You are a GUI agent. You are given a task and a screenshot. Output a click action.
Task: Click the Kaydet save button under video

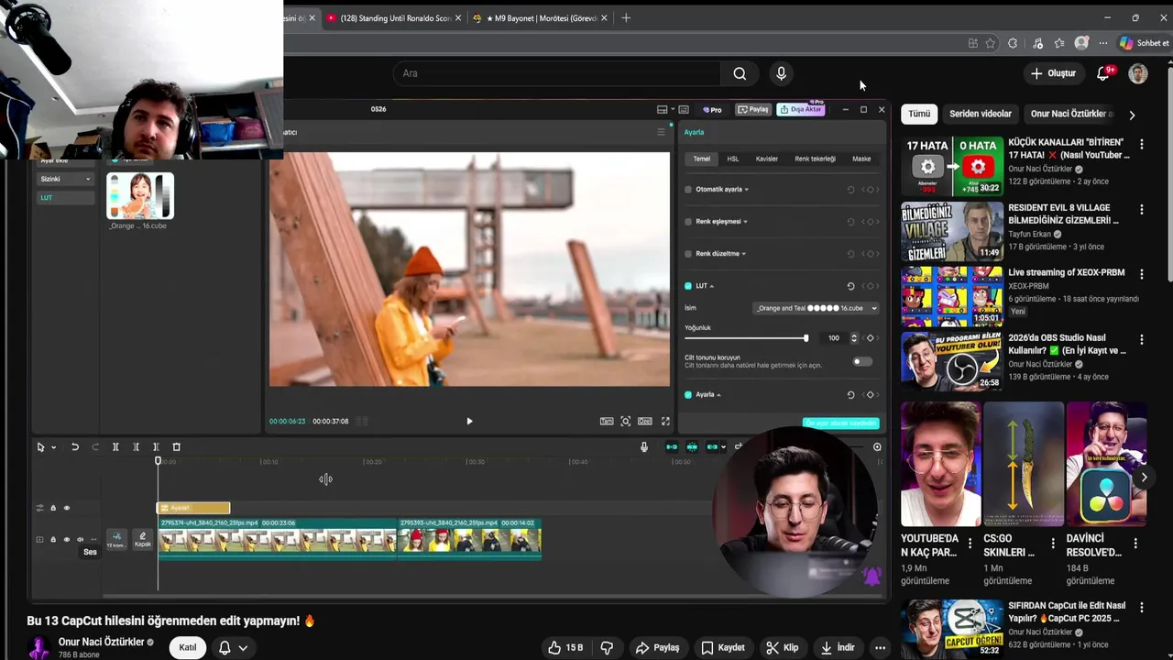[723, 647]
